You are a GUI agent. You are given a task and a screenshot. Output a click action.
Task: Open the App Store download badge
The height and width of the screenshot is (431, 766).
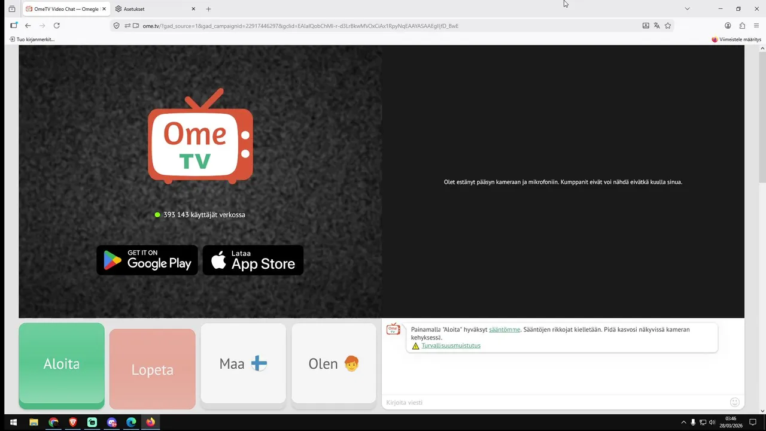pos(253,260)
